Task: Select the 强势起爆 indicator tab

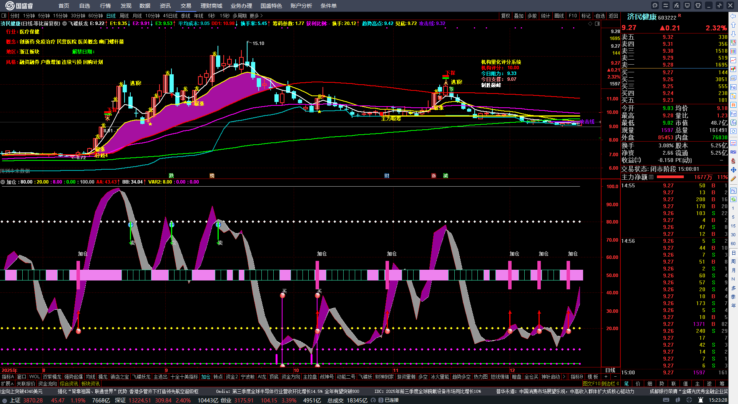Action: coord(73,377)
